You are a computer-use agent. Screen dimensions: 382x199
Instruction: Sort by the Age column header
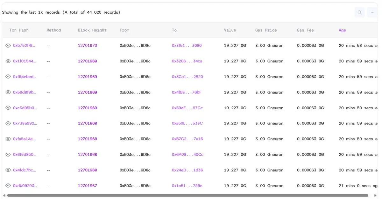342,30
